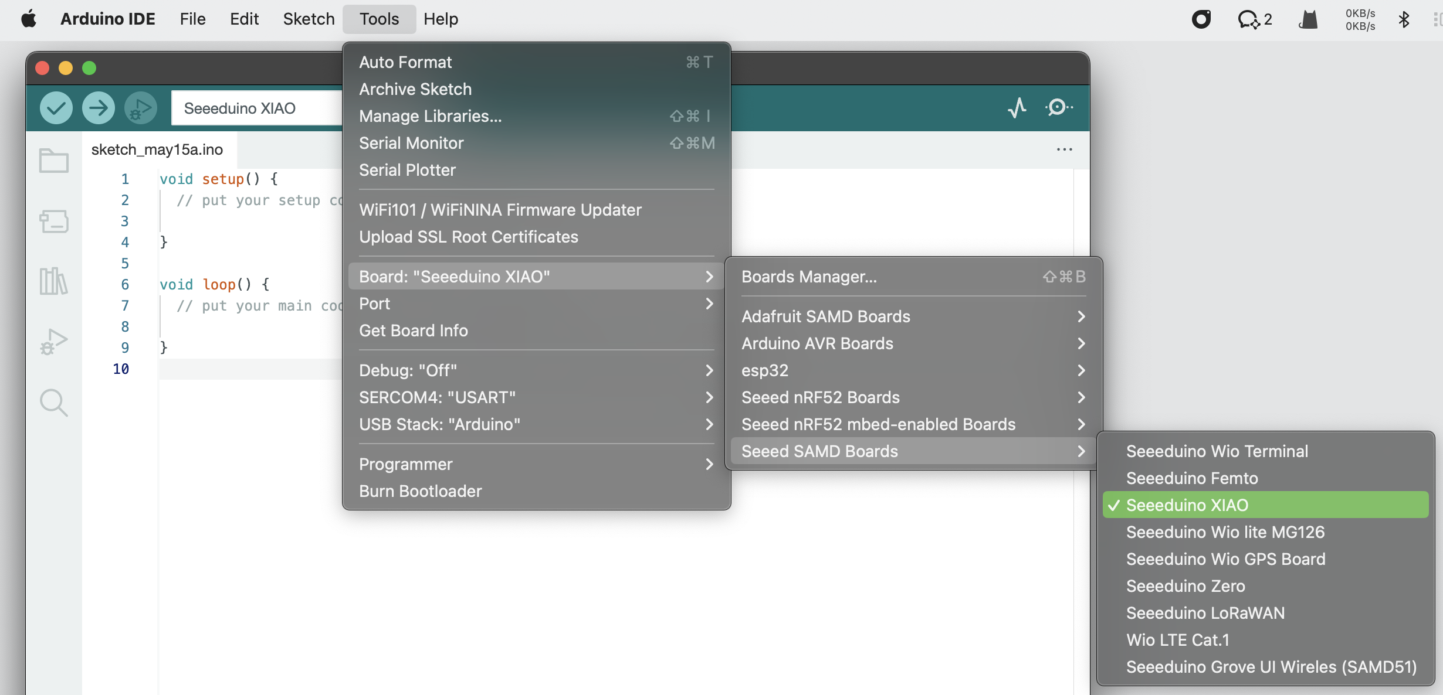Pick the Seeeduino Zero board
Image resolution: width=1443 pixels, height=695 pixels.
(x=1266, y=585)
